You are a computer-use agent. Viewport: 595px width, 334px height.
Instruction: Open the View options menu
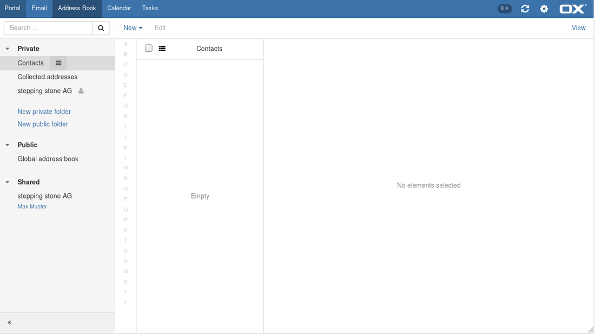(x=578, y=28)
